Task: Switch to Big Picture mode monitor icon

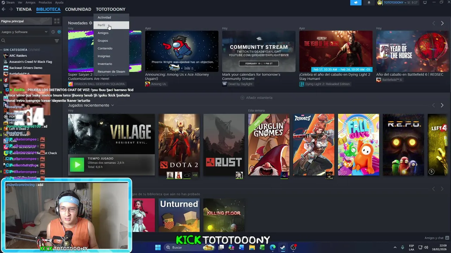Action: 425,2
